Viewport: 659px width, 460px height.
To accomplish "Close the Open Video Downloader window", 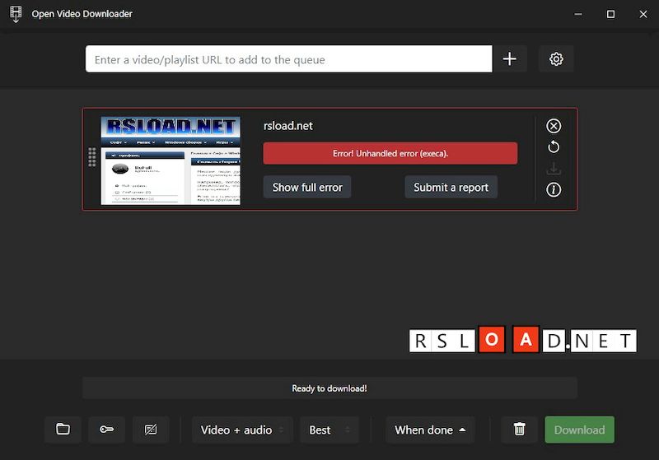I will (x=643, y=14).
